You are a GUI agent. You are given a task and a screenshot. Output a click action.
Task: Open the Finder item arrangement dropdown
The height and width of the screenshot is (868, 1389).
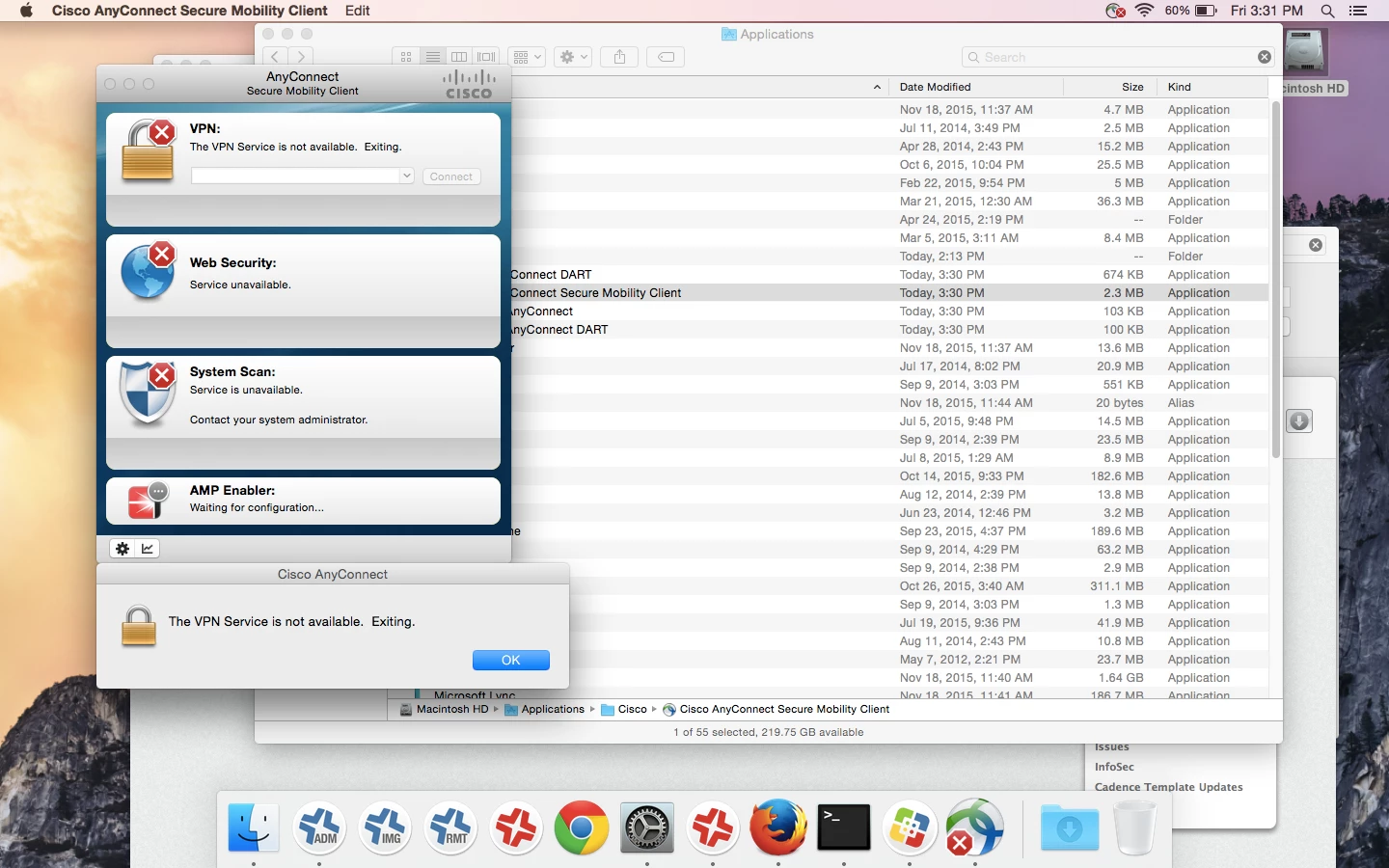click(527, 57)
